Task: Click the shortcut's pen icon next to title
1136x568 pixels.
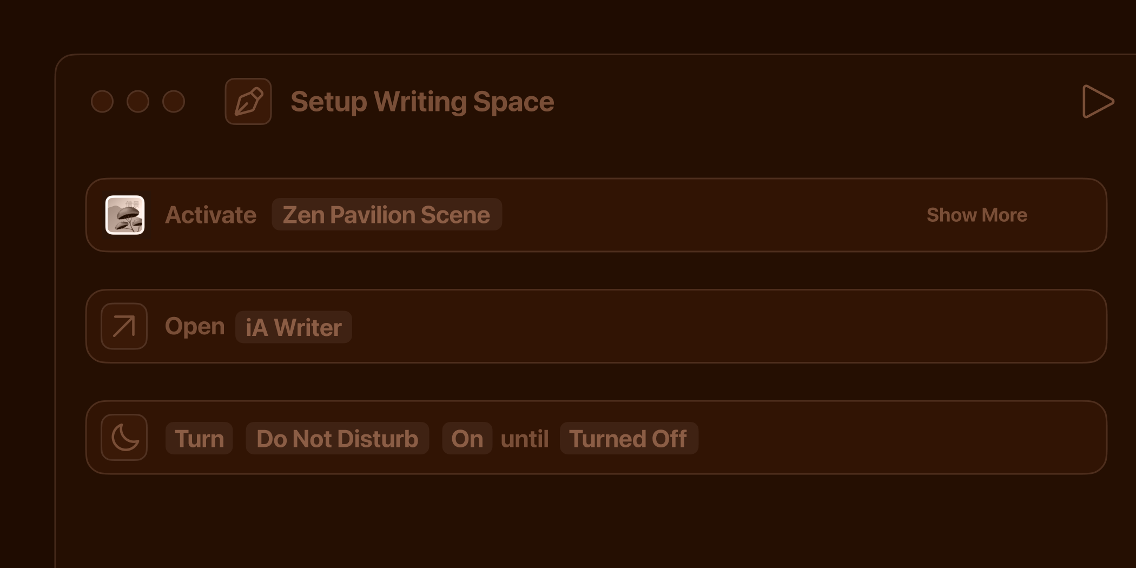Action: pyautogui.click(x=248, y=101)
